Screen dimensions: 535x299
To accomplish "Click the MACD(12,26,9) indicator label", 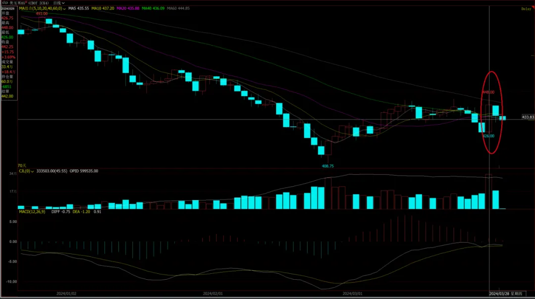I will [32, 212].
